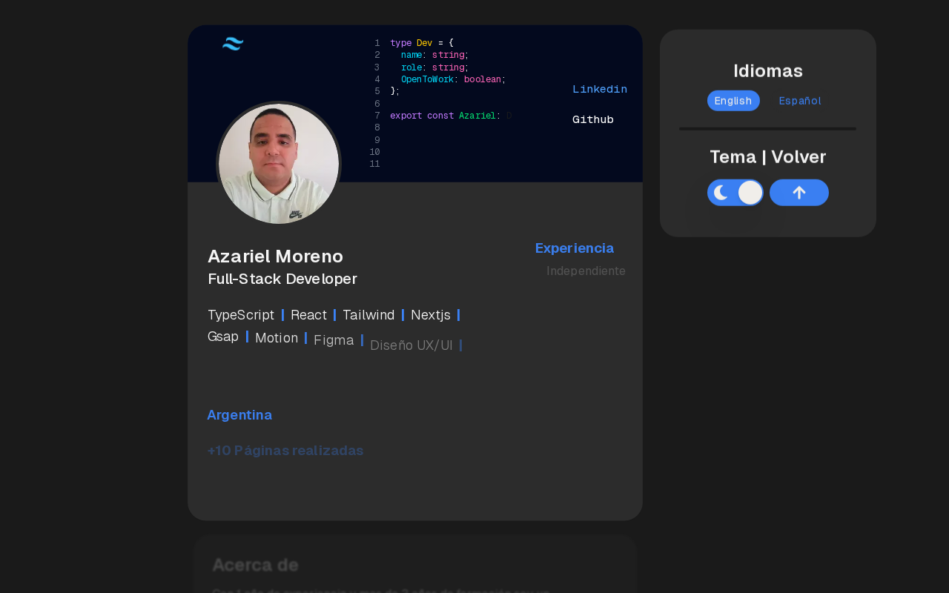
Task: Switch language to Español
Action: point(800,101)
